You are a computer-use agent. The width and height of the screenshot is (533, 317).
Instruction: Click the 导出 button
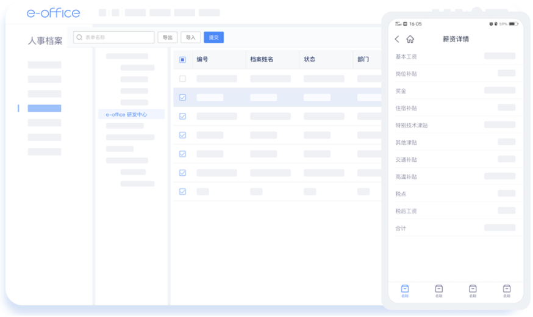(167, 37)
